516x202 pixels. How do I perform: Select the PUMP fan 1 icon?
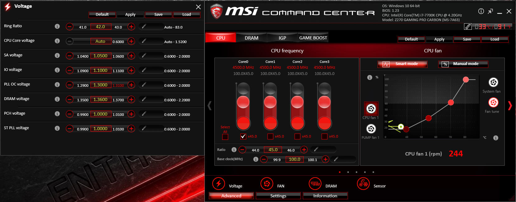coord(371,129)
